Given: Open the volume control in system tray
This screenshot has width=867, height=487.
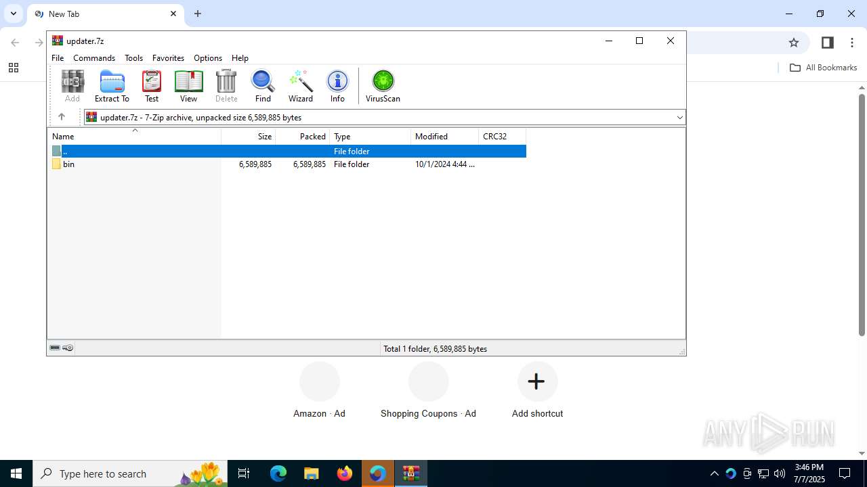Looking at the screenshot, I should point(780,473).
